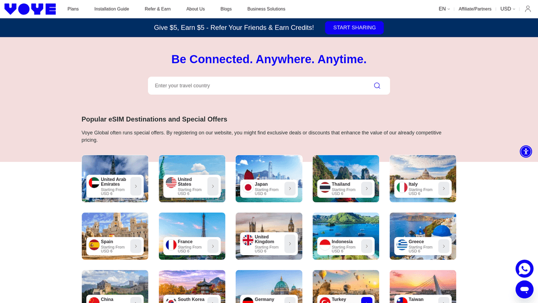Screen dimensions: 538x303
Task: Open the Plans menu
Action: [73, 8]
